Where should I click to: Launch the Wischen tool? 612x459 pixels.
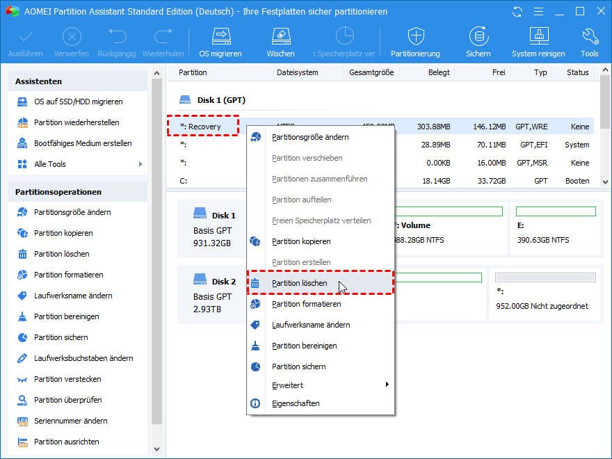(x=280, y=42)
